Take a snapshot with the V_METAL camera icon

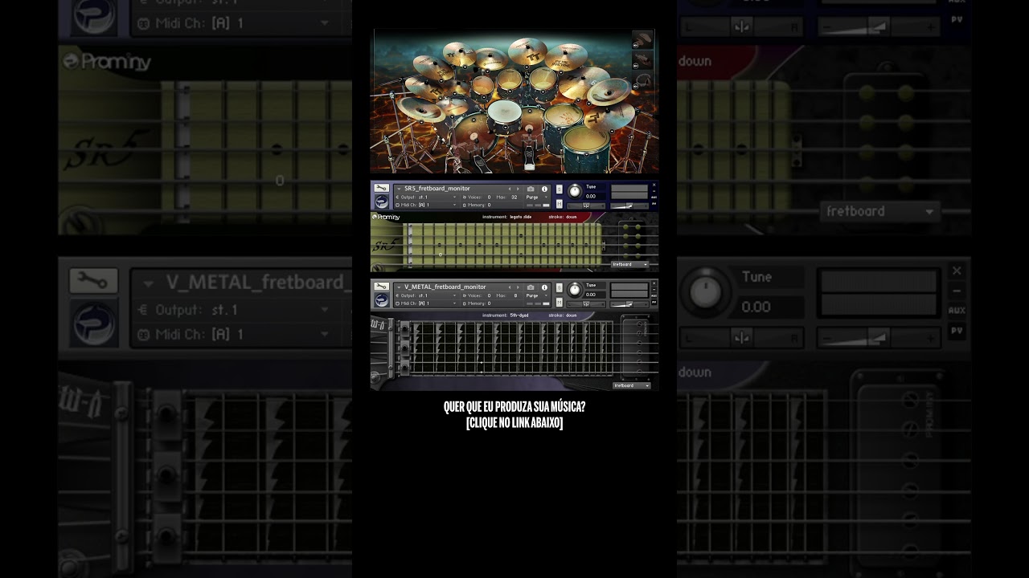click(531, 287)
